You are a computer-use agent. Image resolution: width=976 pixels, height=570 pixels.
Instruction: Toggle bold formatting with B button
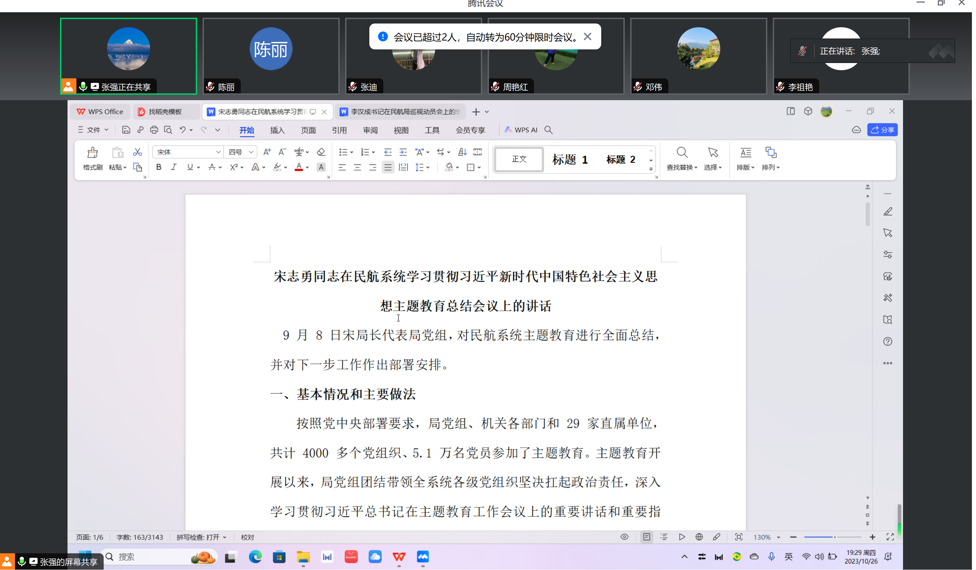[x=159, y=167]
